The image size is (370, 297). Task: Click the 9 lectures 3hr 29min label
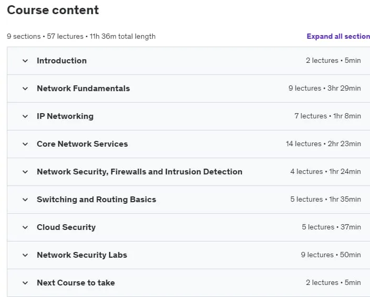pos(324,89)
